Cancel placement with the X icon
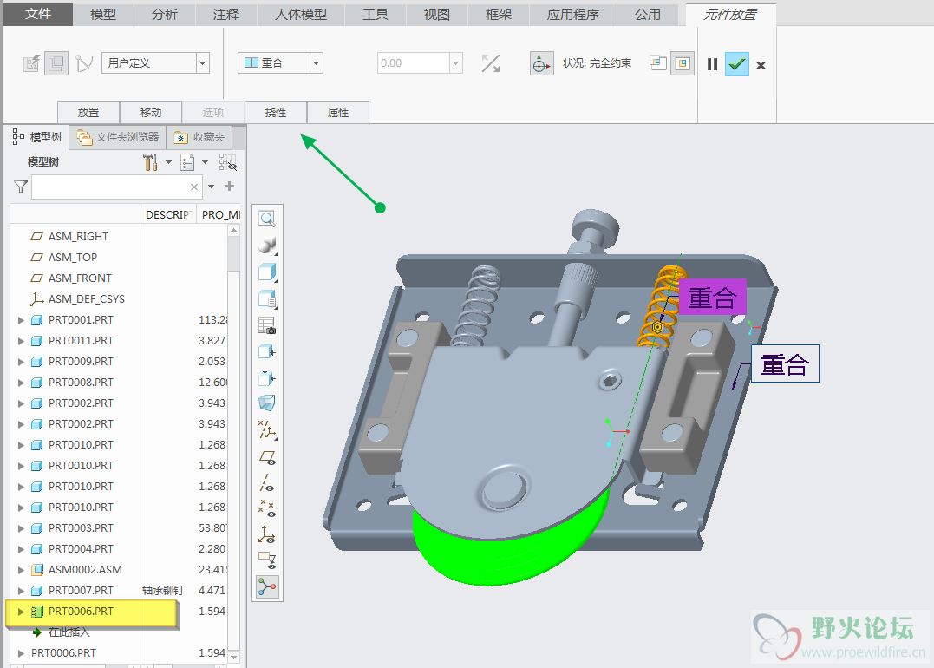 [x=761, y=65]
